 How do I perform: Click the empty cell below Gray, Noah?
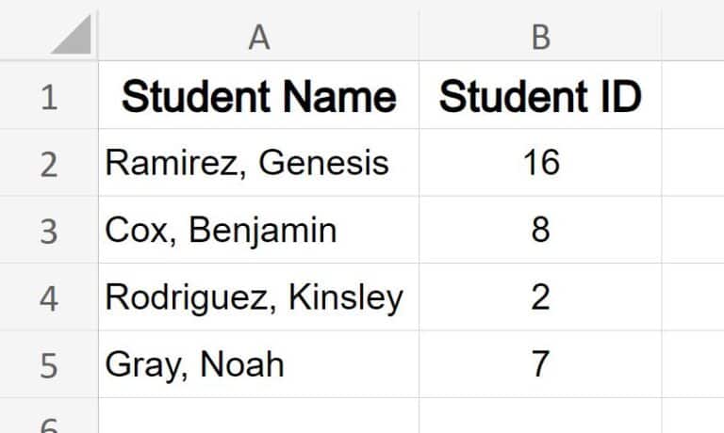[x=259, y=416]
